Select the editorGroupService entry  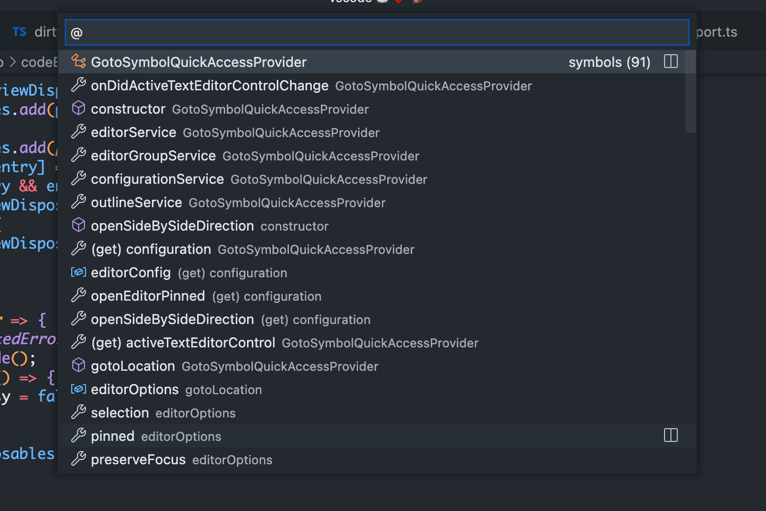(154, 156)
